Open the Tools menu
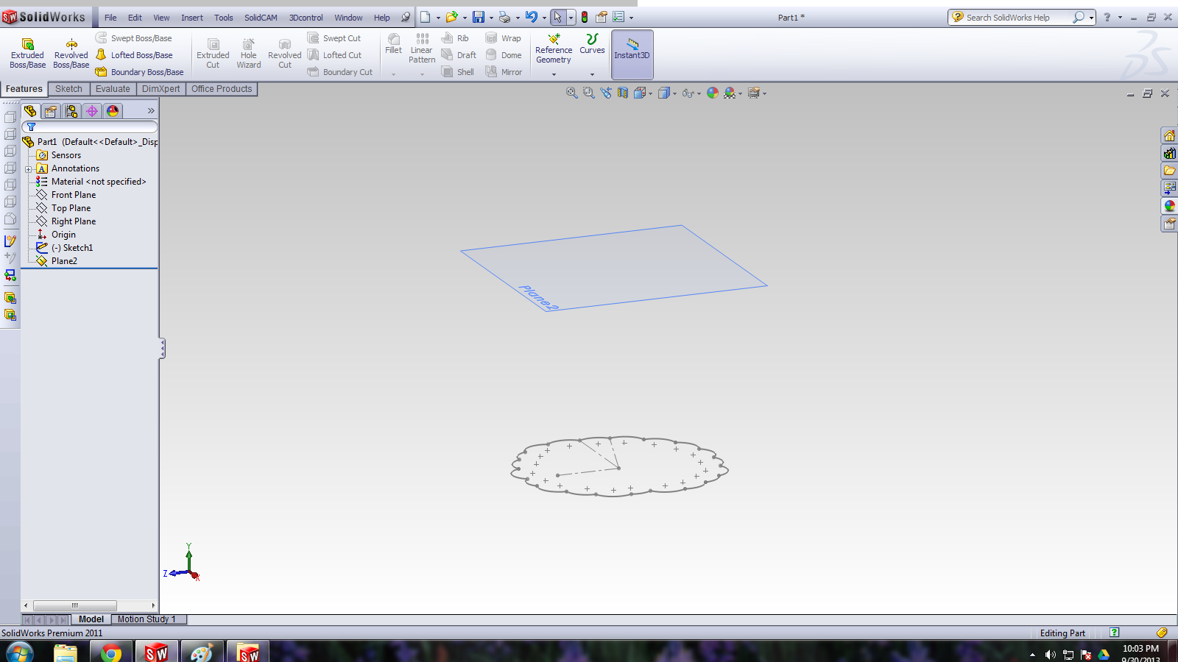The image size is (1178, 662). point(224,18)
